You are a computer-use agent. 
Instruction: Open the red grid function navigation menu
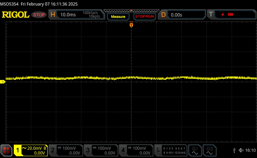6,150
